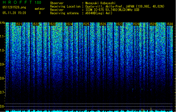The width and height of the screenshot is (176, 112).
Task: Click the A504HB(yagi 4el) antenna text
Action: tap(99, 13)
